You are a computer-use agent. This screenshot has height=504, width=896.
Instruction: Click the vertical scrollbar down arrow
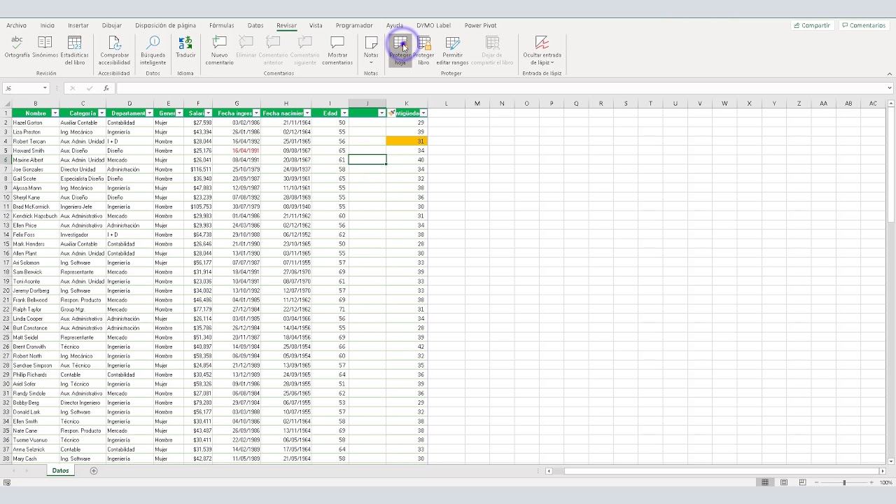pyautogui.click(x=891, y=461)
